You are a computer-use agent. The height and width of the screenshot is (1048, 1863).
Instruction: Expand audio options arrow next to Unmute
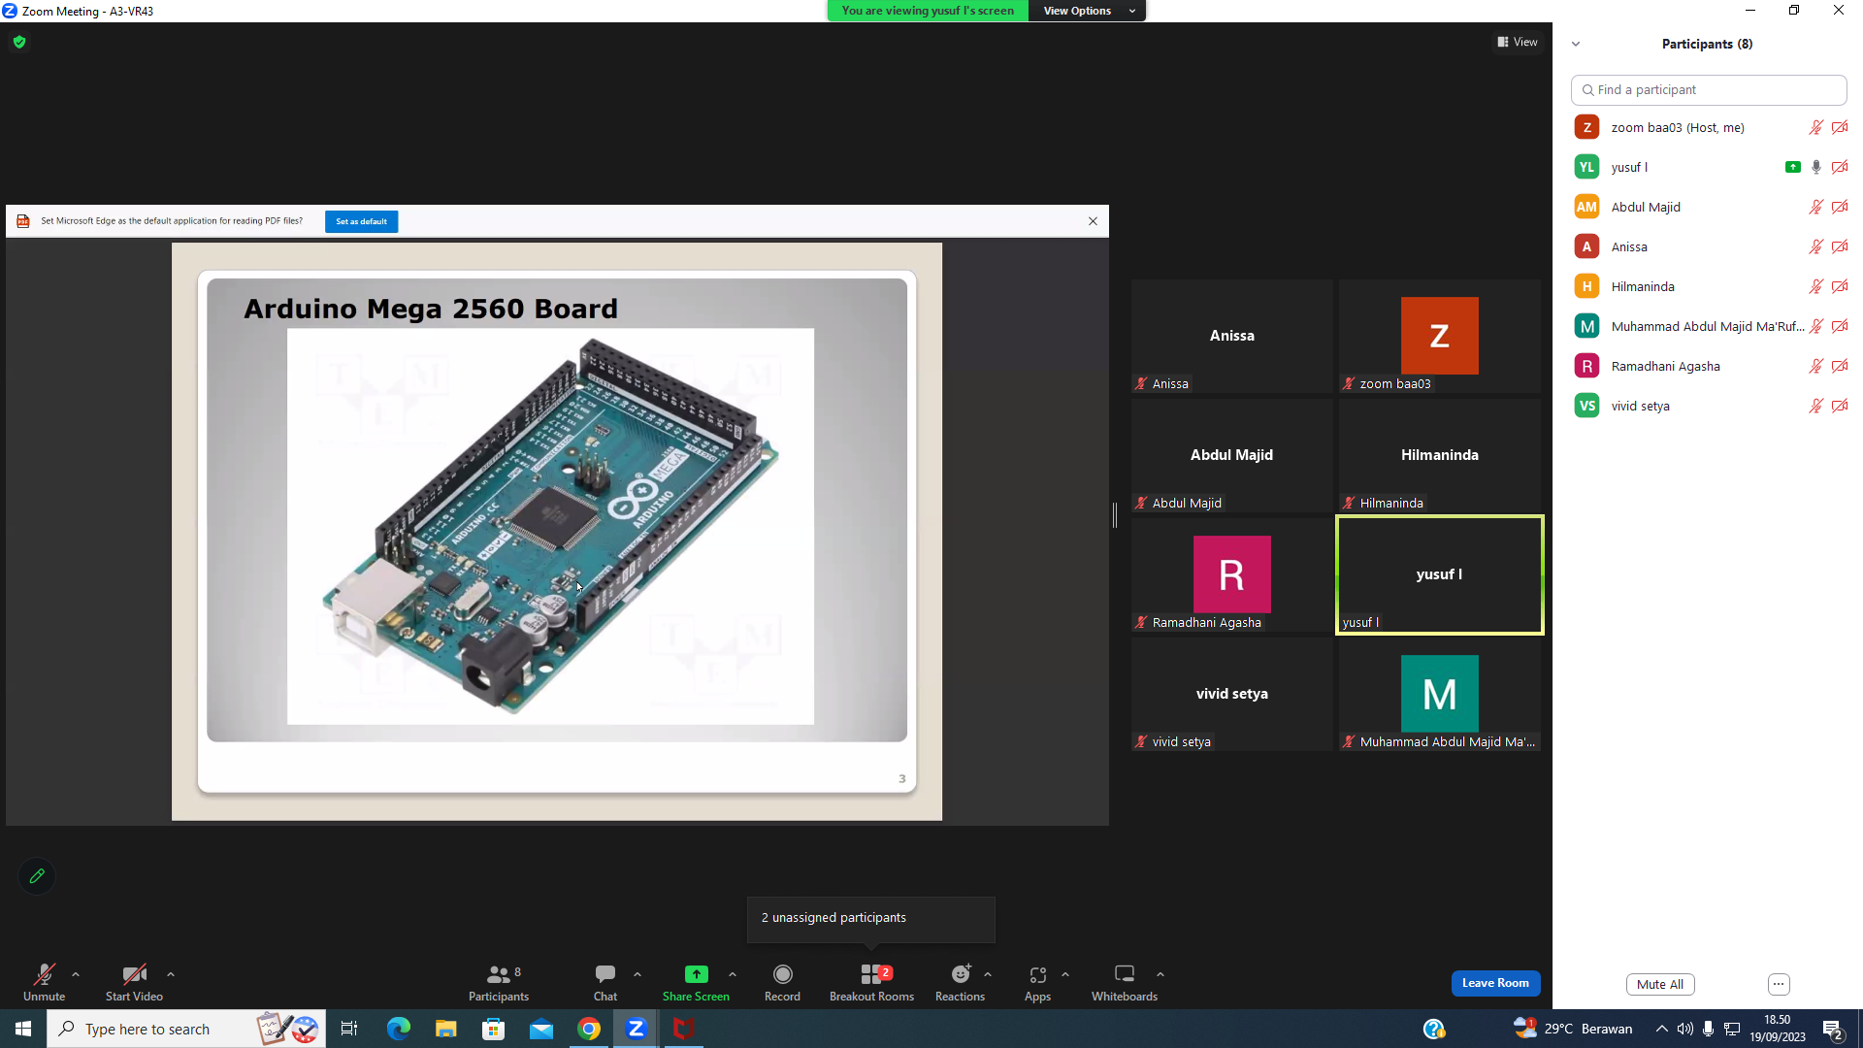click(76, 974)
